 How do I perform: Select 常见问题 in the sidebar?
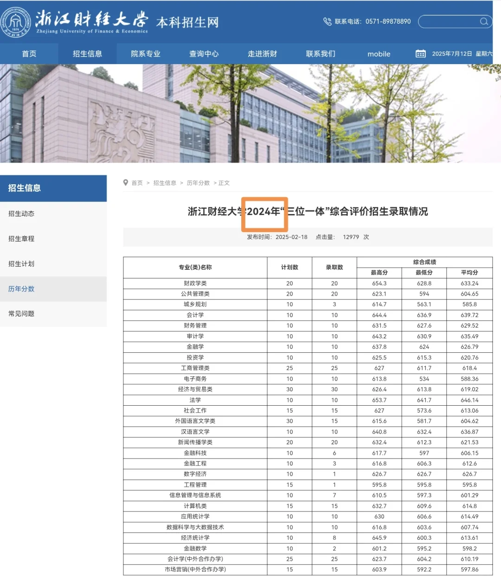[x=53, y=314]
